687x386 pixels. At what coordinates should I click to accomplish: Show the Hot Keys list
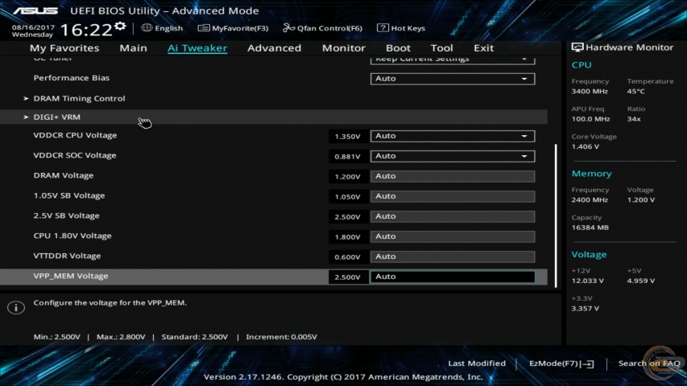point(408,28)
